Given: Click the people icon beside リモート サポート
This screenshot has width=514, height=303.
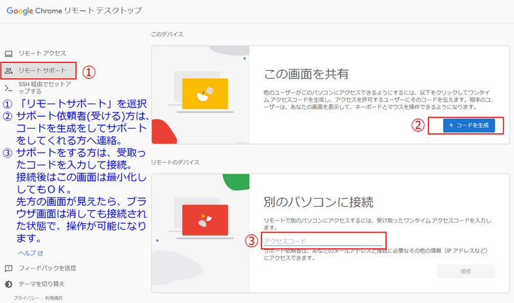Looking at the screenshot, I should click(8, 71).
